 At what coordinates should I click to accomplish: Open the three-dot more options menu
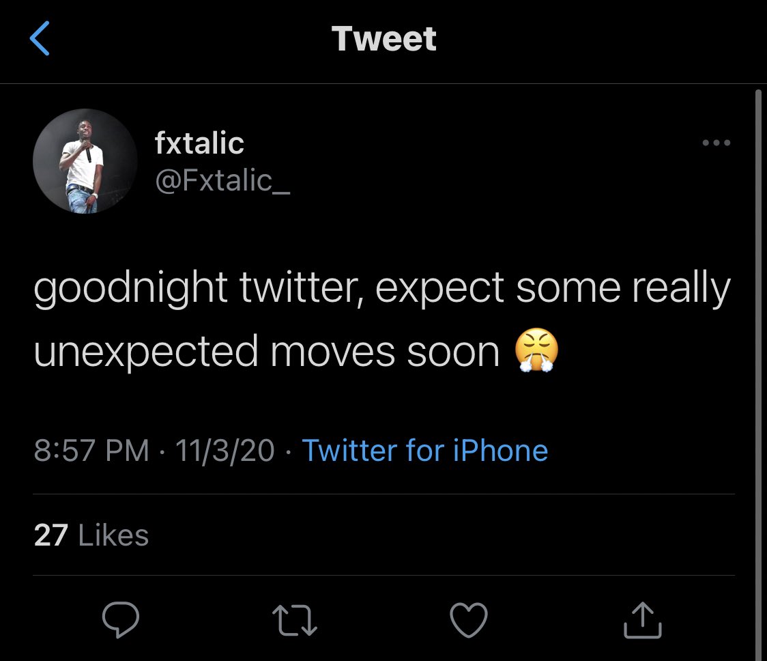click(x=716, y=143)
